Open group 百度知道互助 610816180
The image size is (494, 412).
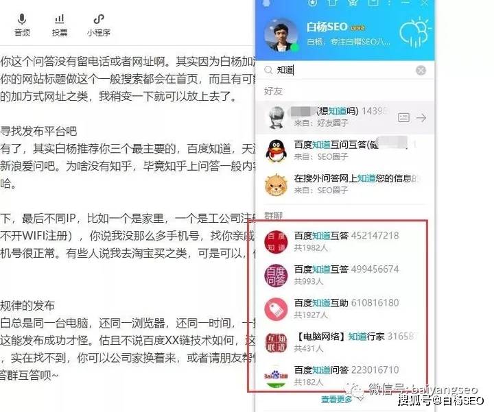pos(345,308)
